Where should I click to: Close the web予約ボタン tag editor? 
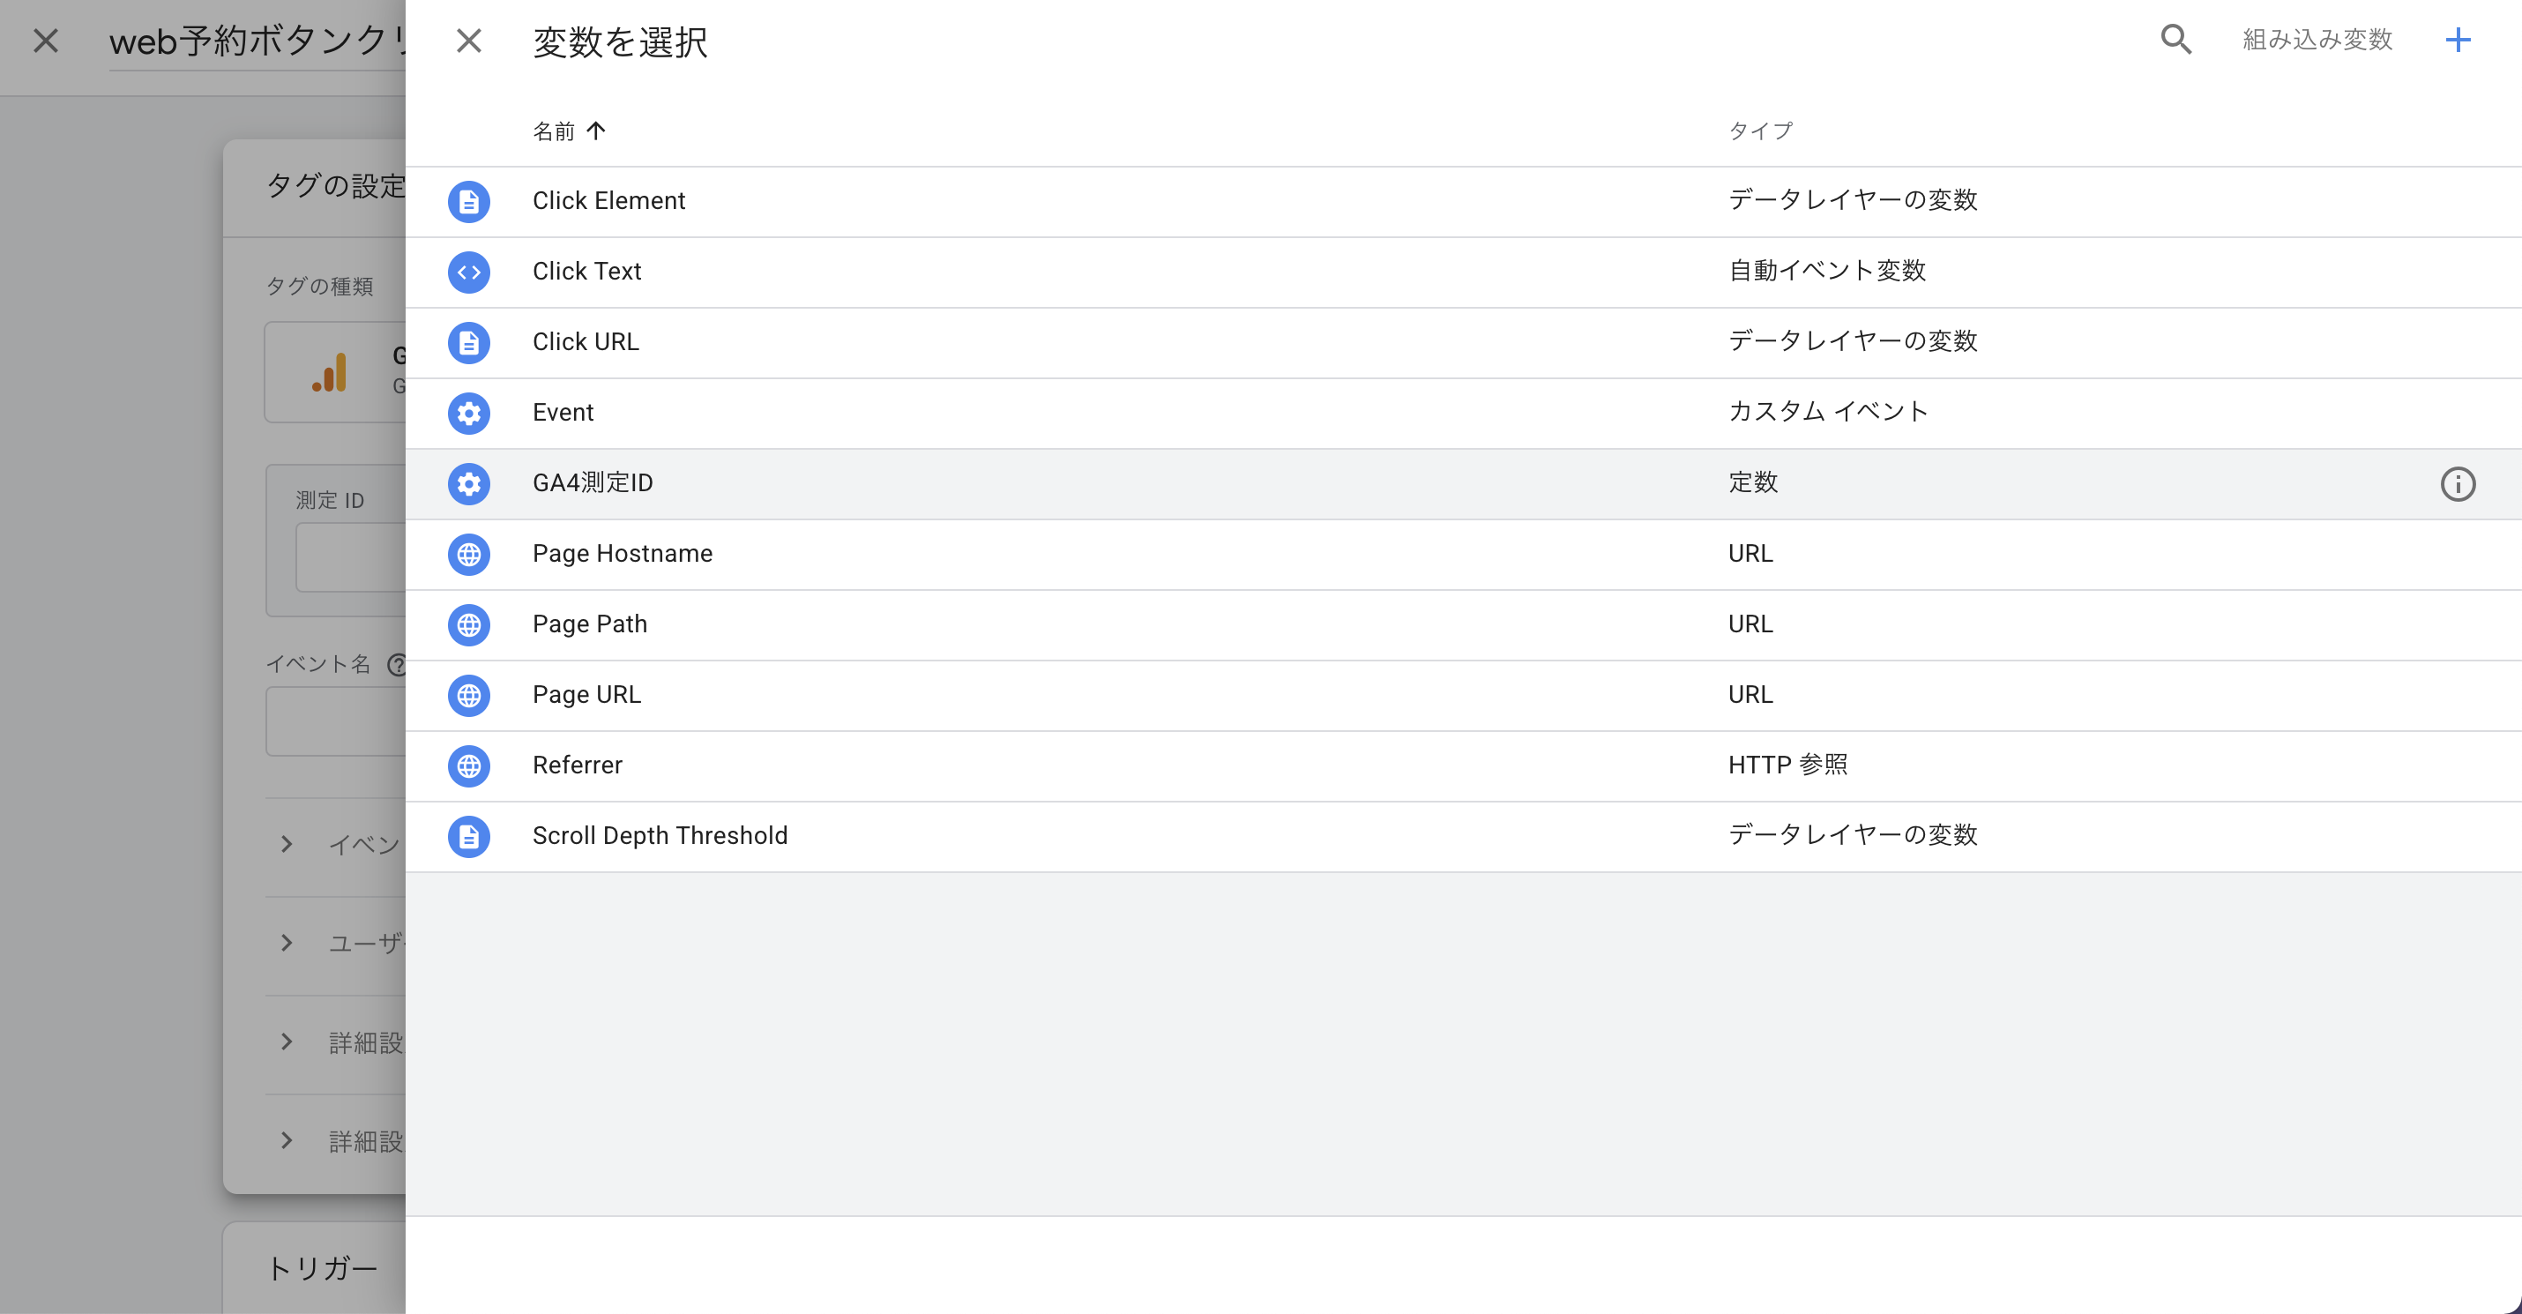point(45,41)
